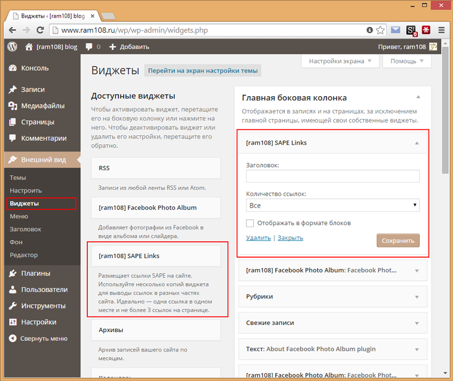Click the Заголовок text input field
Screen dimensions: 453x381
click(333, 176)
